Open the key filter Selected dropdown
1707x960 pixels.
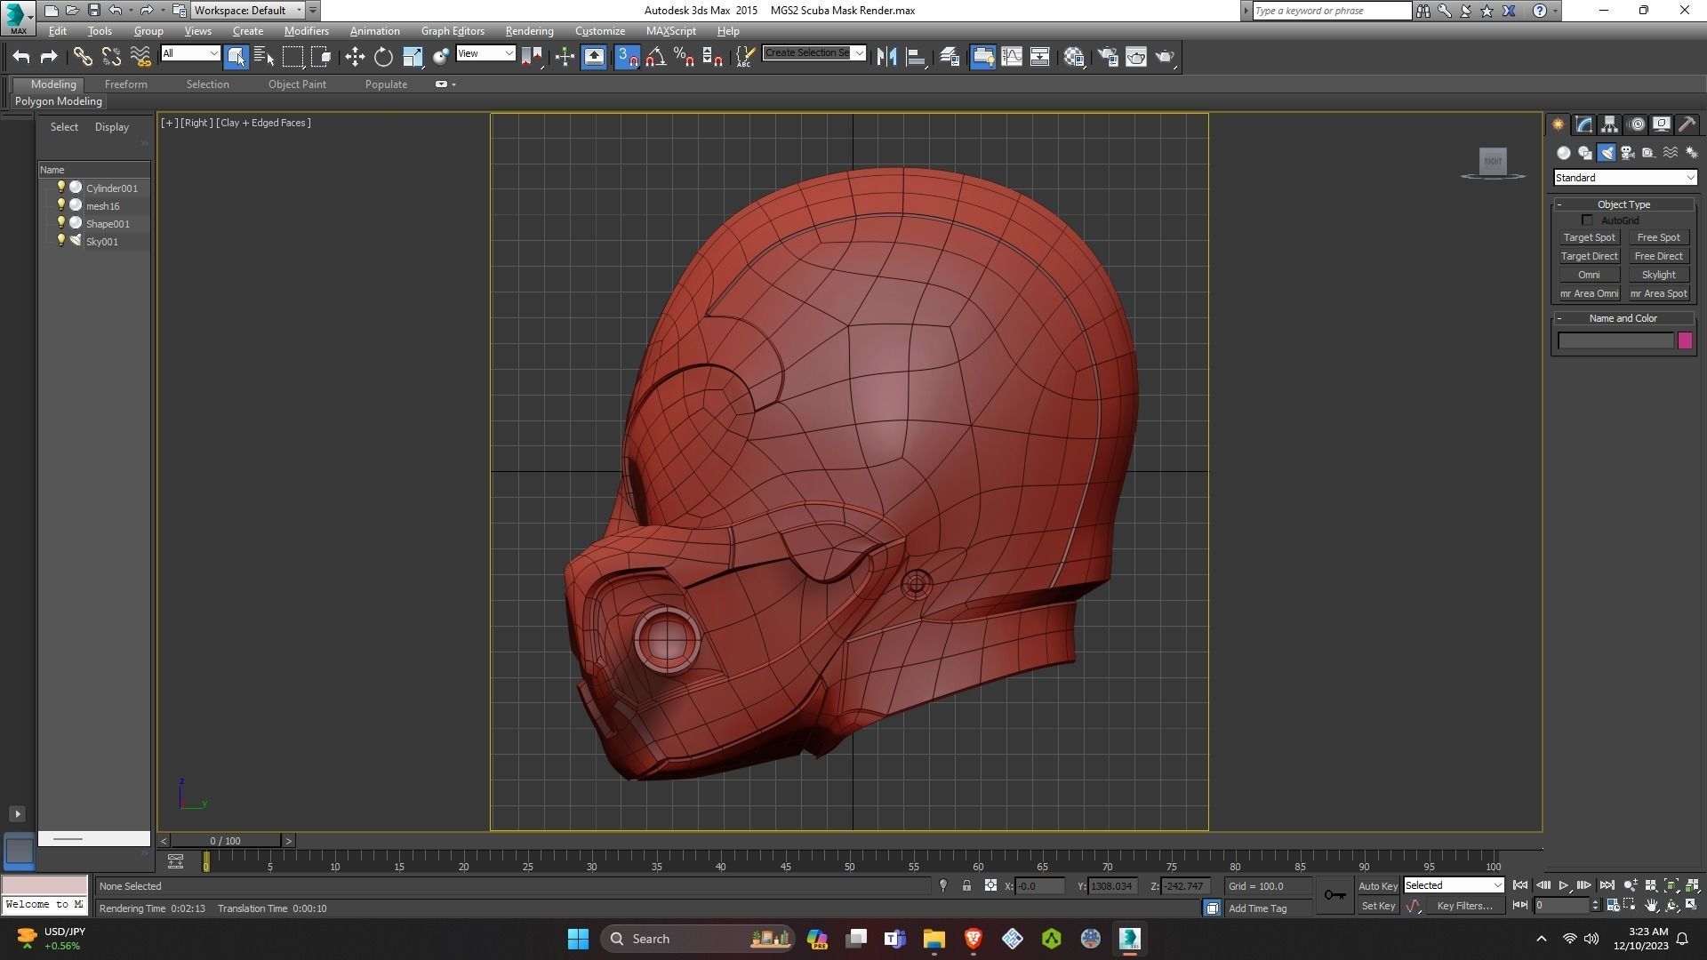click(1453, 885)
